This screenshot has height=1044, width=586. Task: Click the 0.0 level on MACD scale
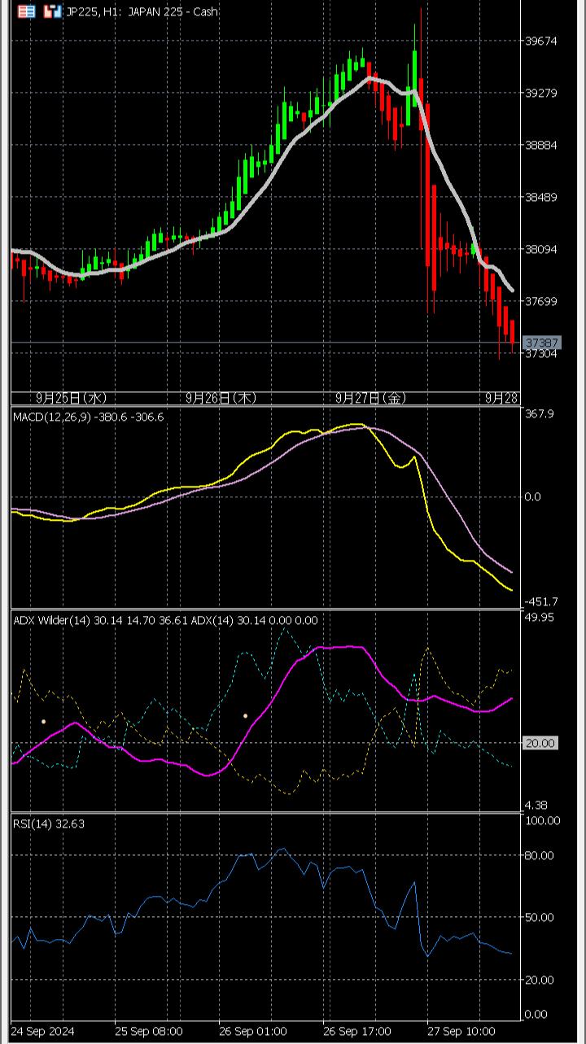click(532, 496)
